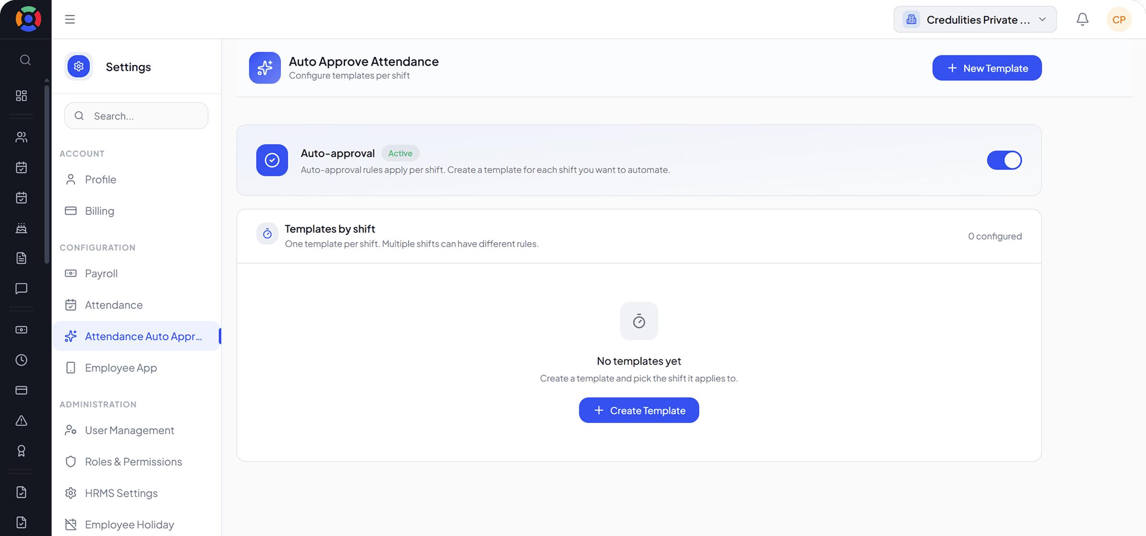Open the document icon in dark sidebar
This screenshot has width=1146, height=536.
(22, 258)
